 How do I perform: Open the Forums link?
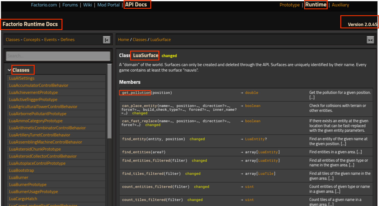pos(70,5)
